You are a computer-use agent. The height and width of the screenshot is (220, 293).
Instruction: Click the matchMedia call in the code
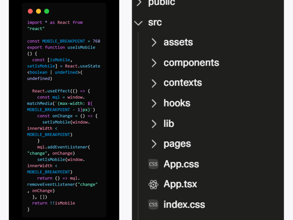click(40, 104)
